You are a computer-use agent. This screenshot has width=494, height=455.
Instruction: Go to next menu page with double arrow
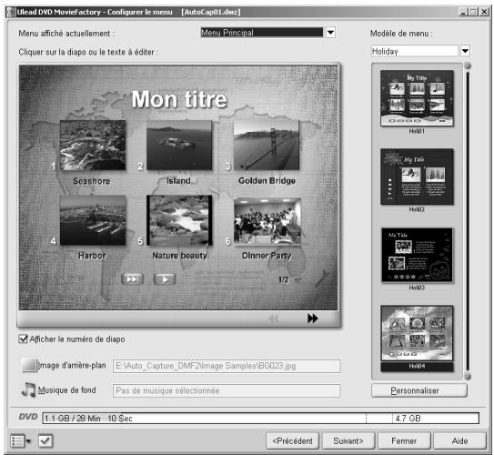(313, 318)
